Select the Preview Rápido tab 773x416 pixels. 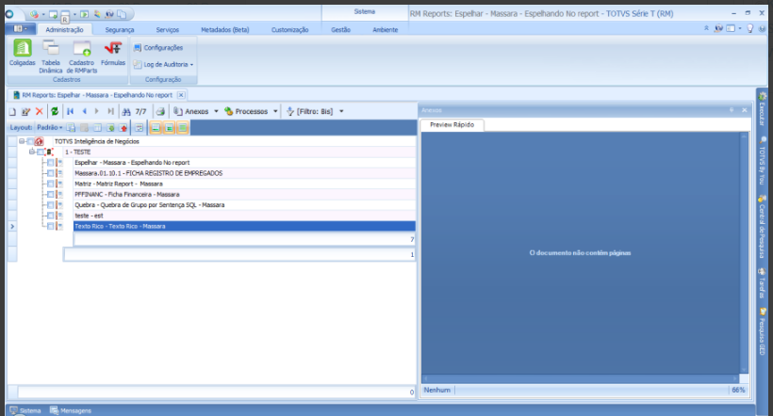[452, 125]
